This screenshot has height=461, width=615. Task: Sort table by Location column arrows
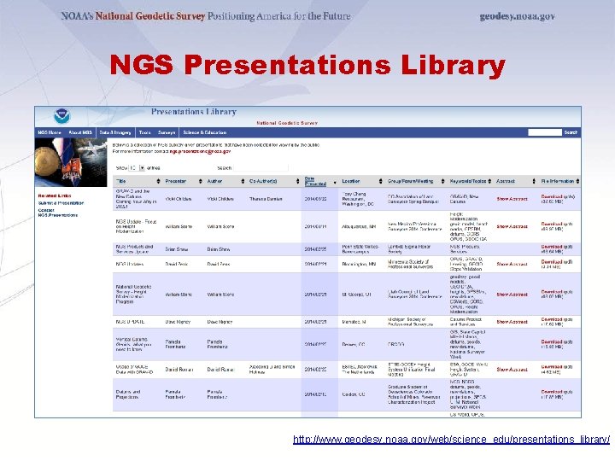pyautogui.click(x=380, y=181)
